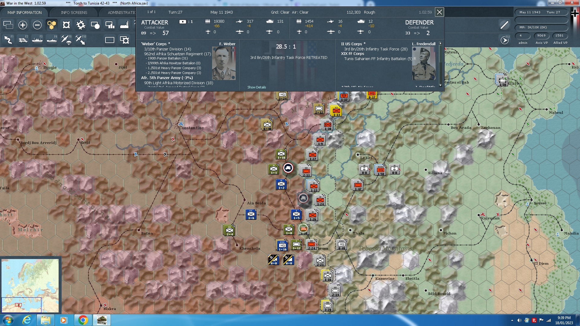The width and height of the screenshot is (580, 326).
Task: Select the F1 unit movement path tool
Action: (8, 40)
